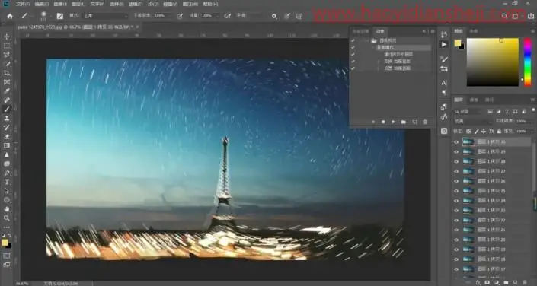This screenshot has height=286, width=537.
Task: Open the Character panel icon in collapsed dock
Action: [x=444, y=83]
